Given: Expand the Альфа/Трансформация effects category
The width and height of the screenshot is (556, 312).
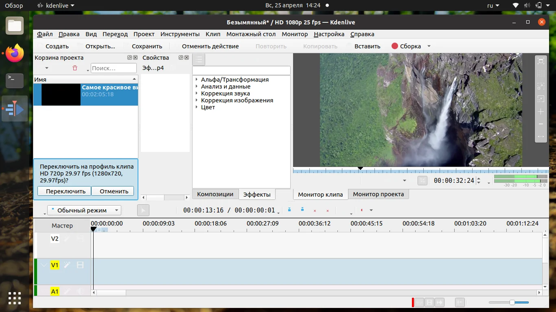Looking at the screenshot, I should pyautogui.click(x=196, y=80).
